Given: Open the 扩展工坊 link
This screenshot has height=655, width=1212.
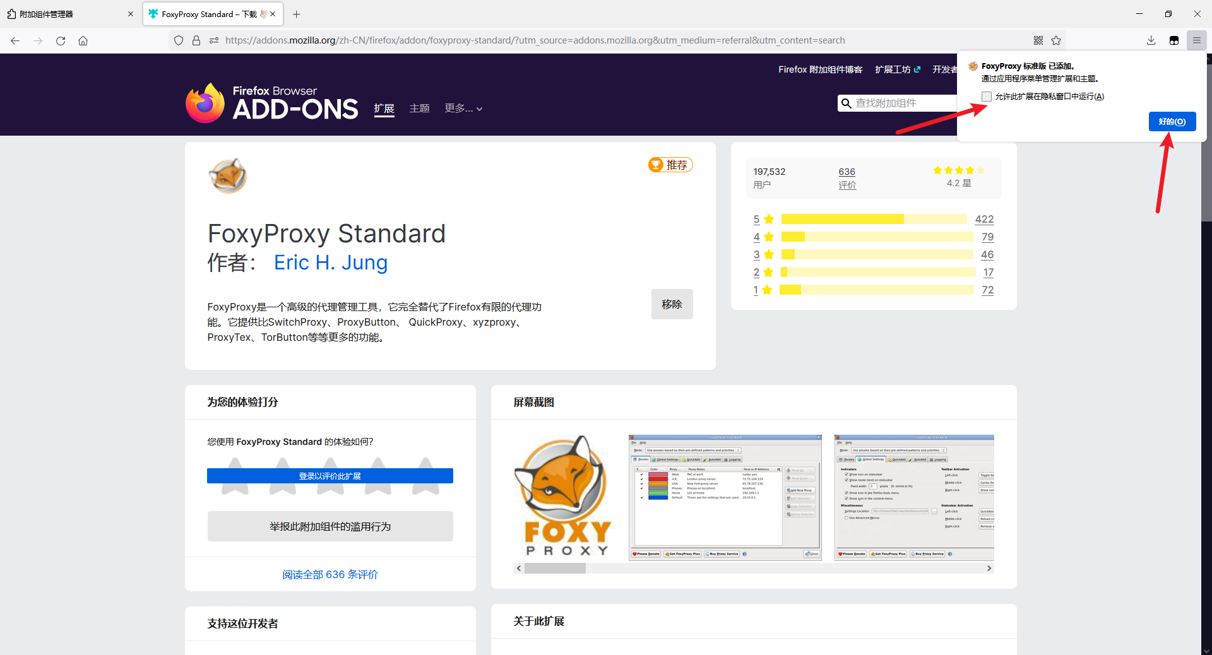Looking at the screenshot, I should pos(898,69).
